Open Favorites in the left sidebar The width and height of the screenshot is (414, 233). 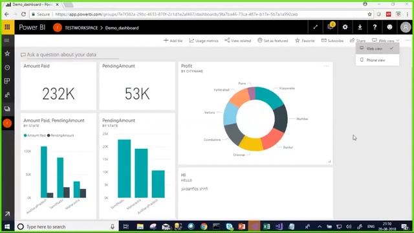pyautogui.click(x=7, y=54)
